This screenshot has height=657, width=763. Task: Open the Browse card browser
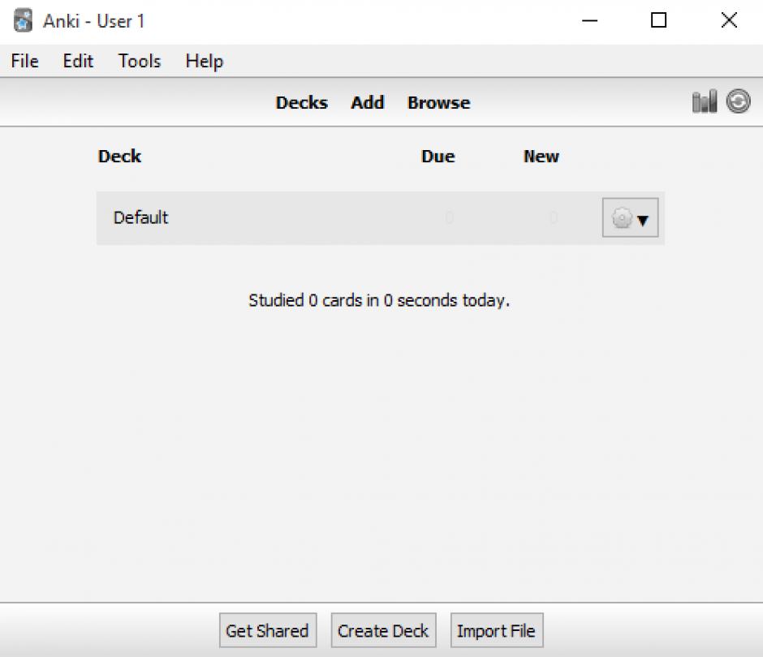[439, 103]
